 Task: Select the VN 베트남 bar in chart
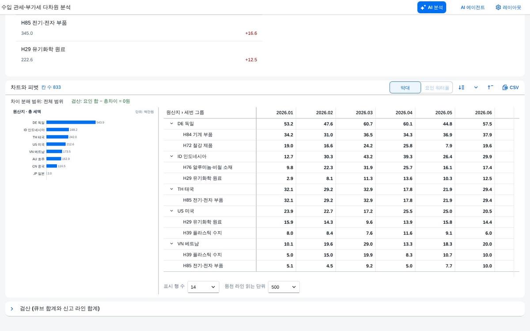coord(54,151)
